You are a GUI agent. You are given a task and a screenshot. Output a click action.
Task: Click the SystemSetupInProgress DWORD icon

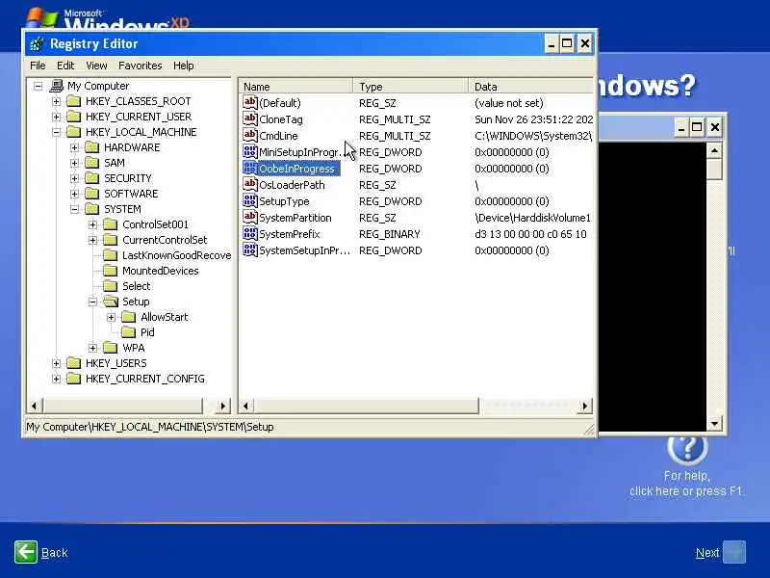(250, 250)
